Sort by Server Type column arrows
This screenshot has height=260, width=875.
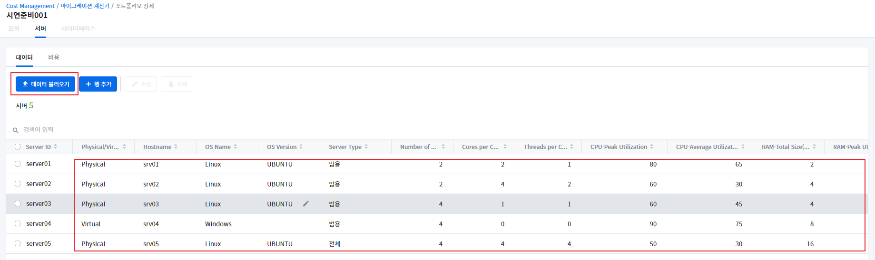(366, 147)
